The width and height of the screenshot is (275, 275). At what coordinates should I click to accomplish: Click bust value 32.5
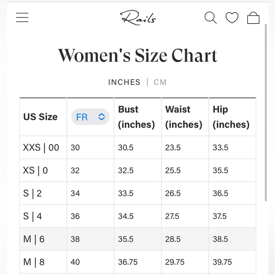pos(126,171)
